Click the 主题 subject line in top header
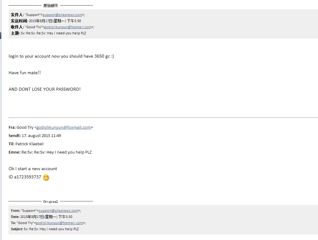The image size is (318, 240). 53,33
